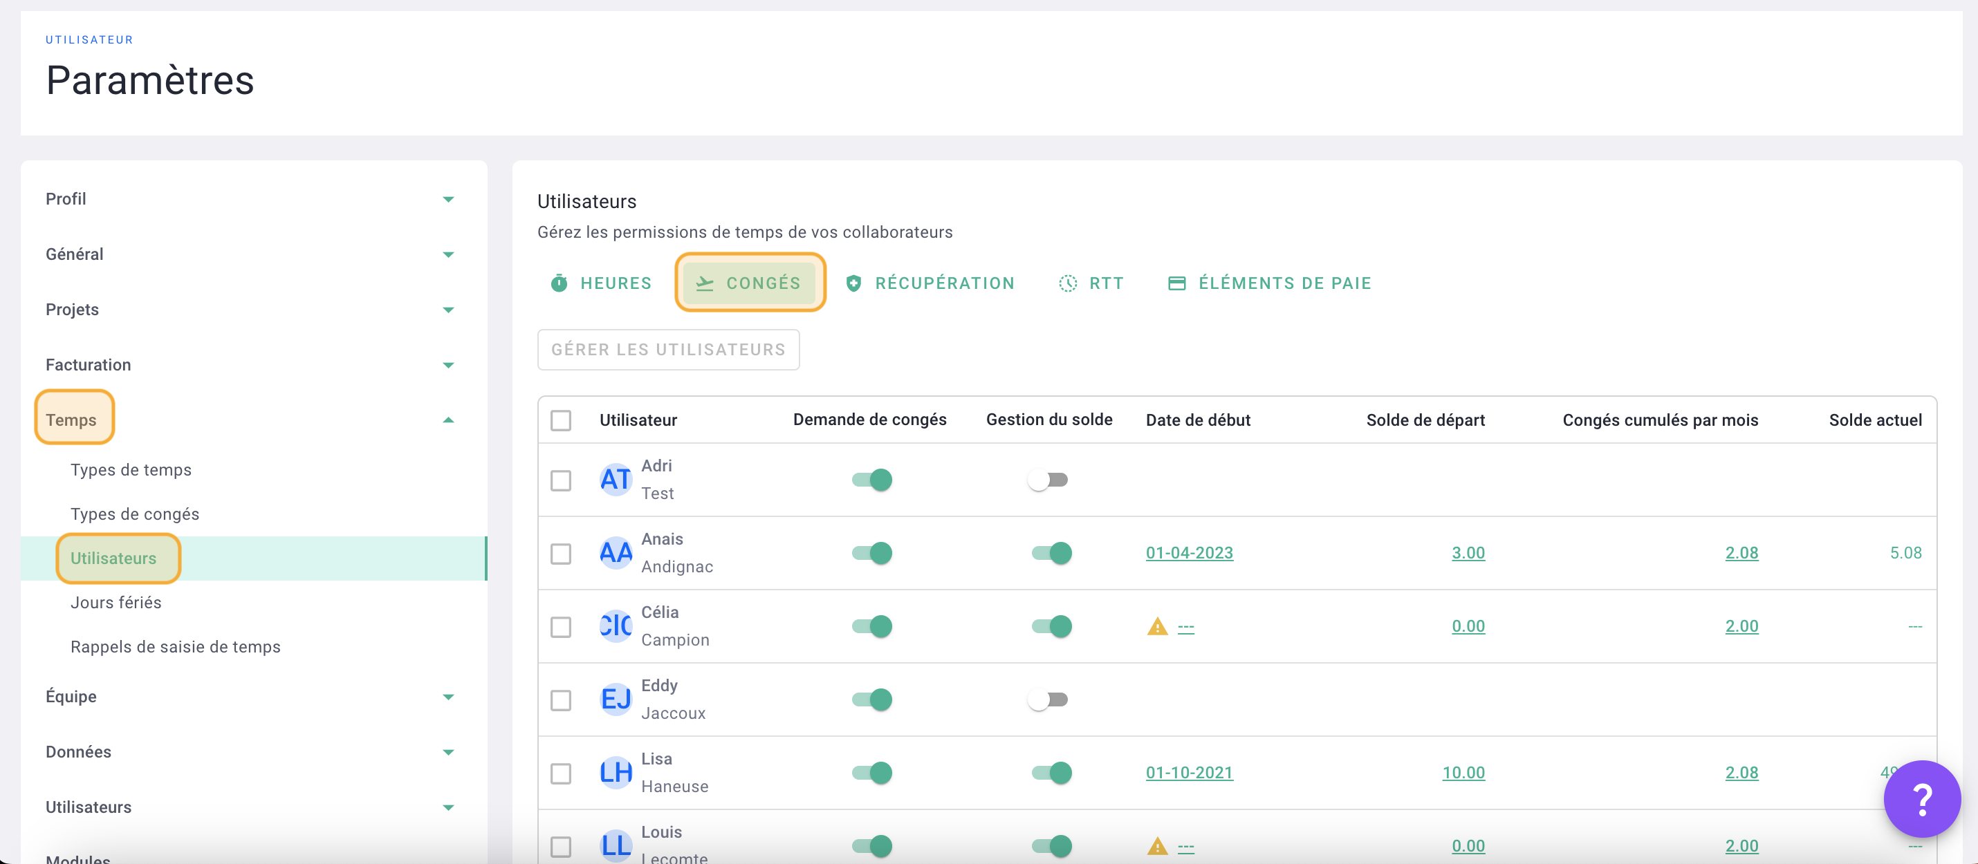Click the plane icon on Congés tab
Image resolution: width=1978 pixels, height=864 pixels.
(x=704, y=283)
